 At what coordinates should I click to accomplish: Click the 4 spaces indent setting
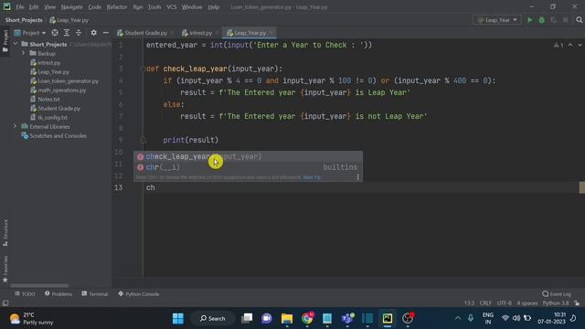[x=527, y=302]
